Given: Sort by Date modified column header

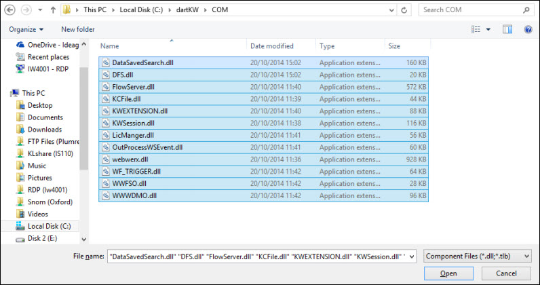Looking at the screenshot, I should click(272, 46).
